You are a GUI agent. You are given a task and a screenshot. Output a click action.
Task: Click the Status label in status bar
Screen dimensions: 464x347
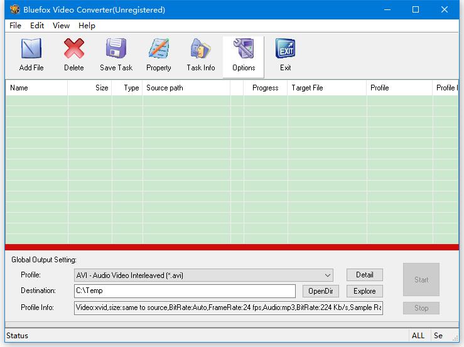point(17,336)
